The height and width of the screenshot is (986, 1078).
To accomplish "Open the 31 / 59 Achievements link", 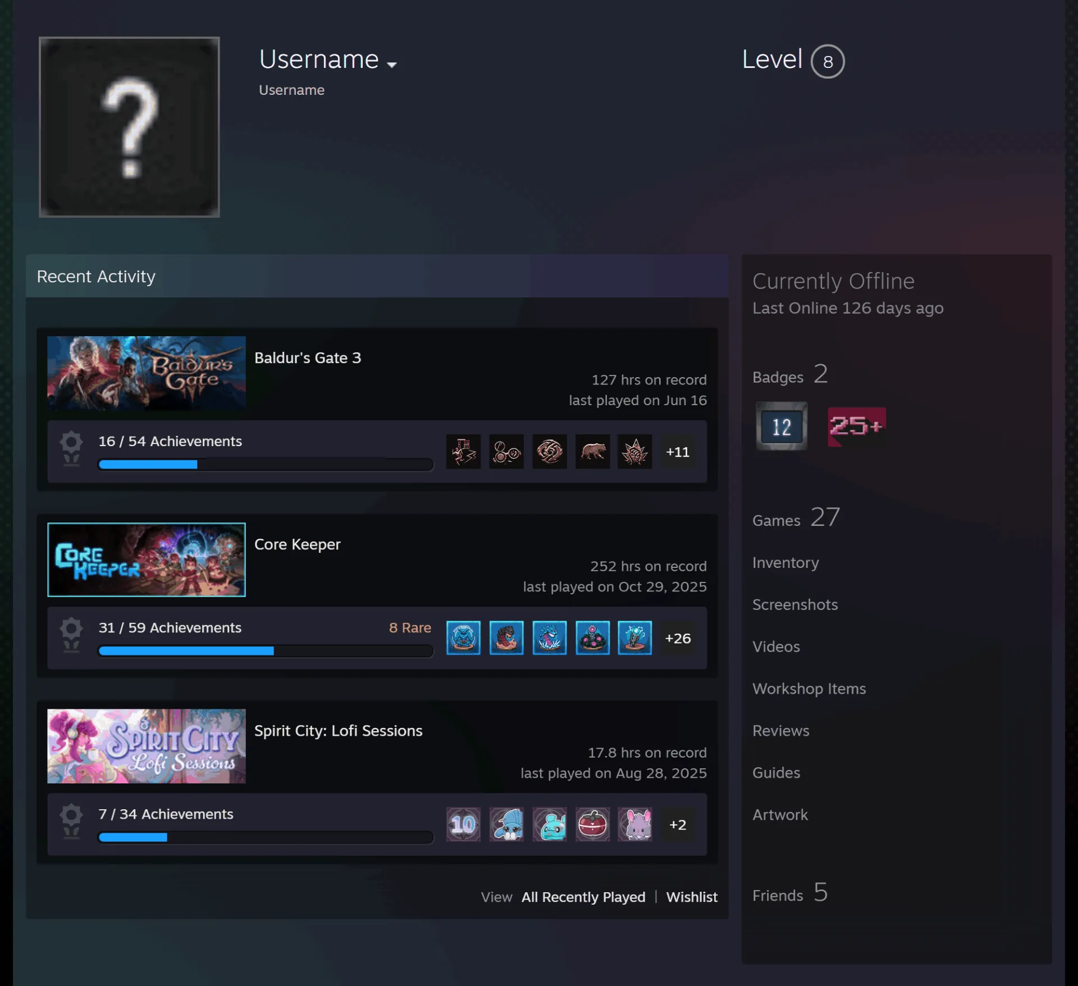I will click(x=170, y=627).
